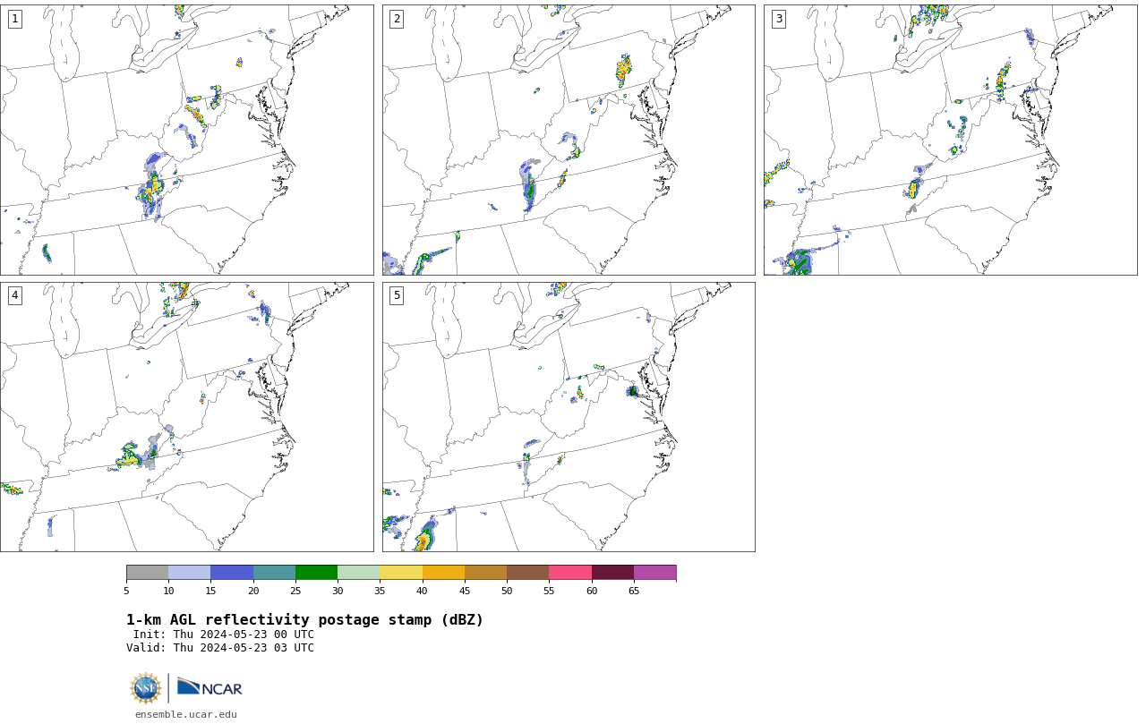The image size is (1146, 724).
Task: Click the ensemble.ucar.edu text
Action: click(x=186, y=714)
